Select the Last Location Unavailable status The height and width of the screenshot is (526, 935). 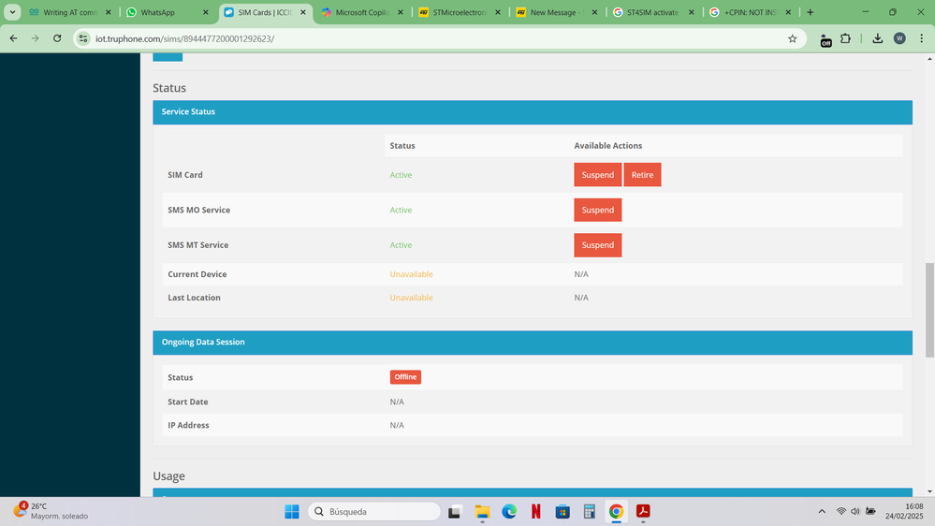(412, 298)
